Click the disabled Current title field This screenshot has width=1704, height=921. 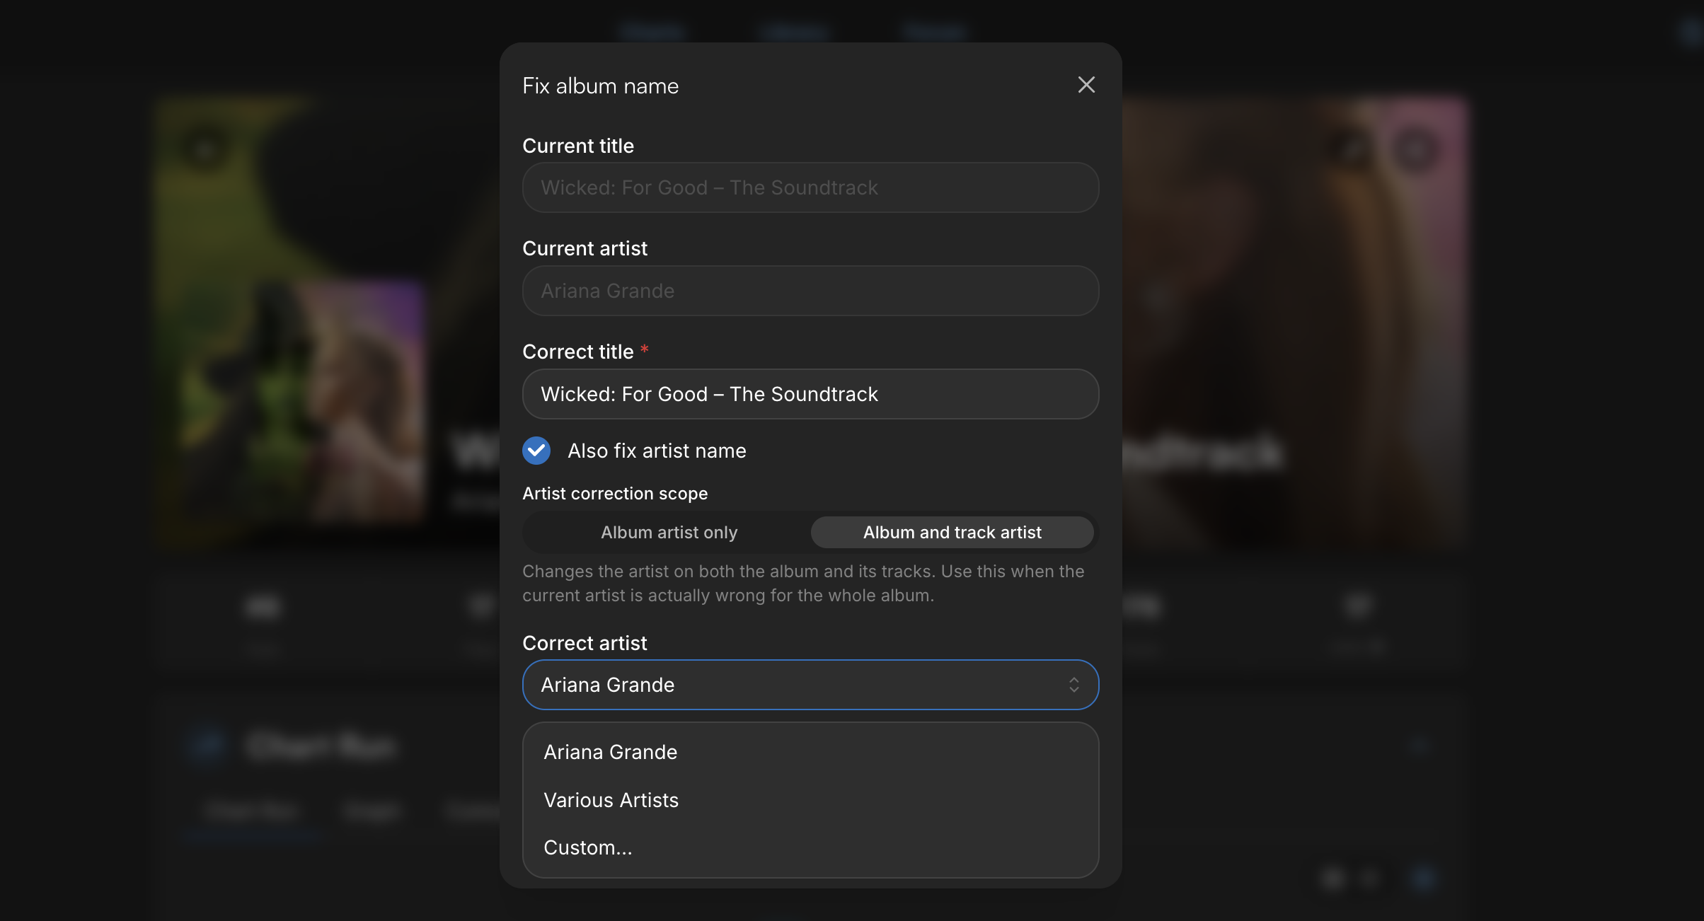point(810,187)
